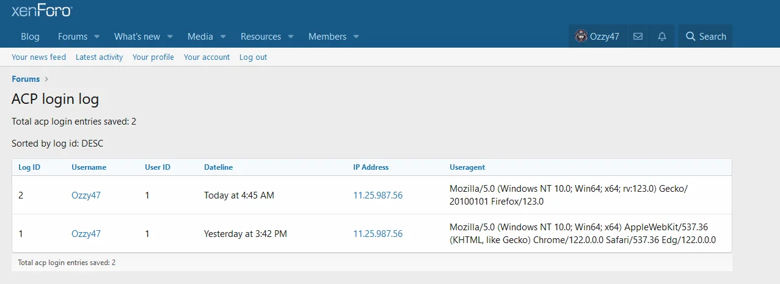Expand the Members dropdown arrow
The height and width of the screenshot is (284, 780).
[356, 37]
